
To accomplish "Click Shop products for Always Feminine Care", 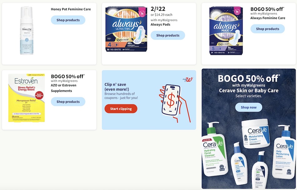I will (x=267, y=29).
